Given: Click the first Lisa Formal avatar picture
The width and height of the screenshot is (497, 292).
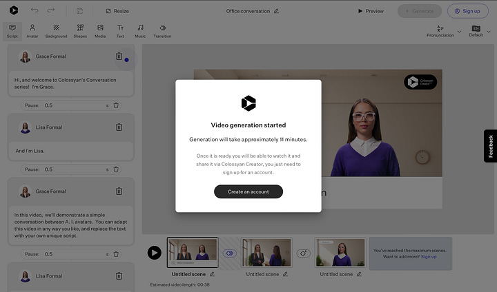Looking at the screenshot, I should (26, 127).
